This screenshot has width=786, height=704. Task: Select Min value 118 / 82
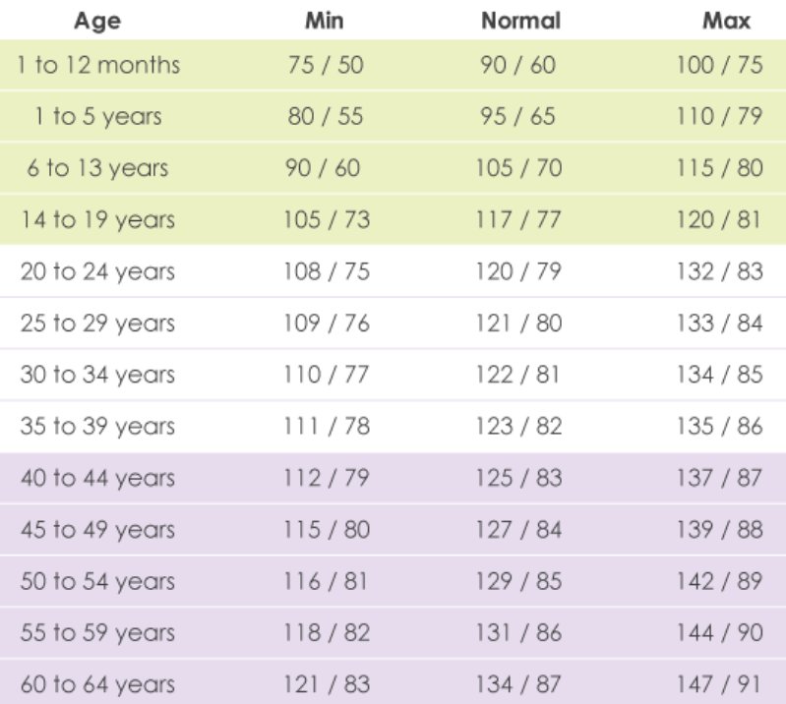pyautogui.click(x=328, y=632)
